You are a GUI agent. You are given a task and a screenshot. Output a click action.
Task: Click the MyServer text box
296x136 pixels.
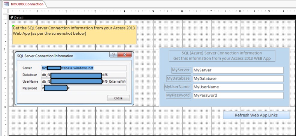coord(238,70)
